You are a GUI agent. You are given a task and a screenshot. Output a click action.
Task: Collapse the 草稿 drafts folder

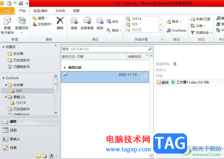[6, 97]
